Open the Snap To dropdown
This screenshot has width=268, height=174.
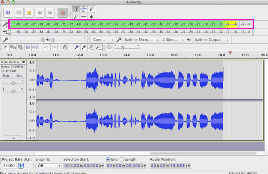point(48,166)
